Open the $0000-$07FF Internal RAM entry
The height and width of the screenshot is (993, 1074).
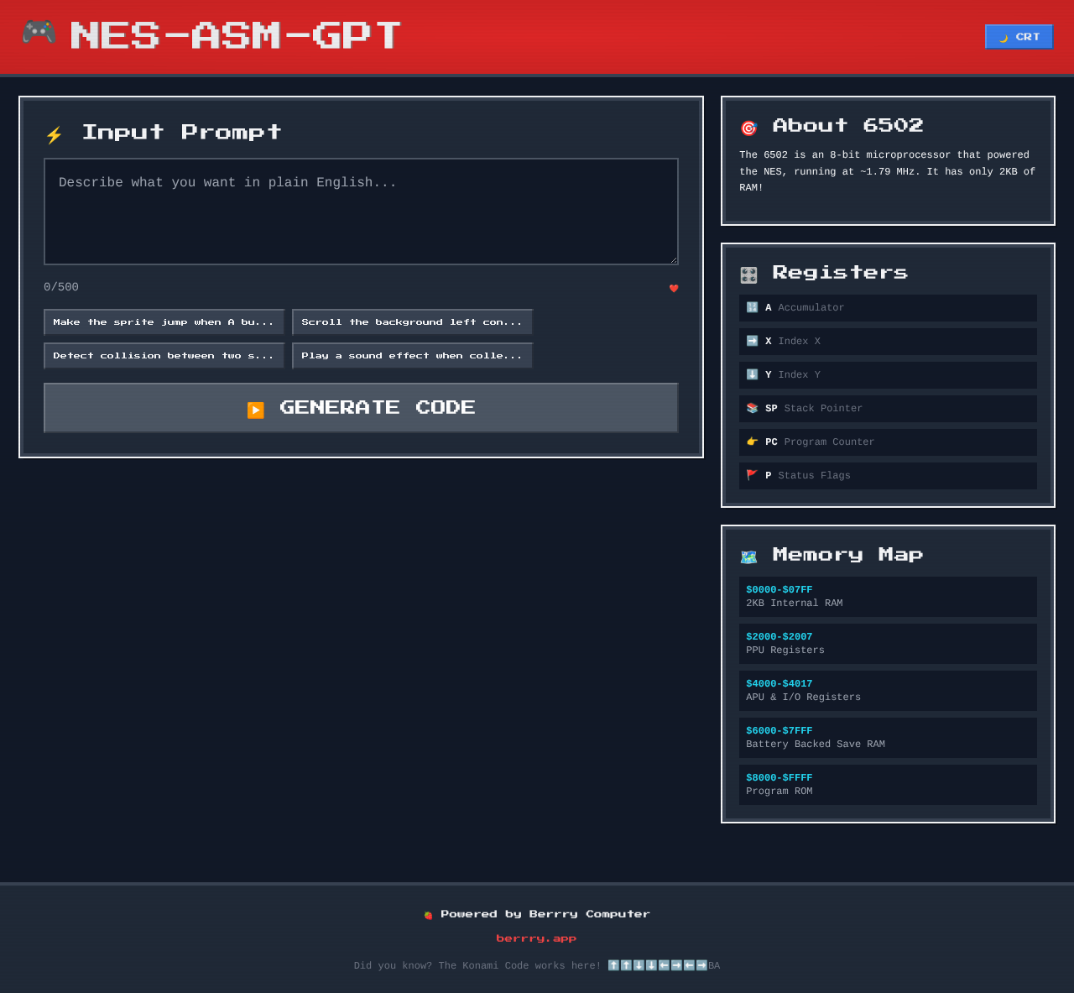pos(888,596)
